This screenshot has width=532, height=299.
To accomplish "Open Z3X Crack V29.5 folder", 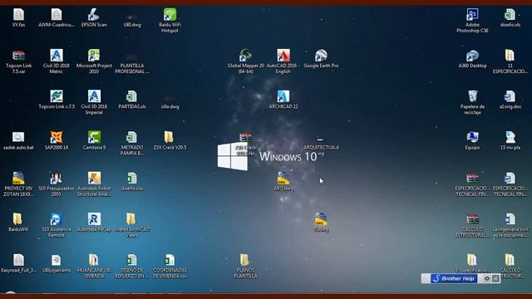I will point(169,137).
